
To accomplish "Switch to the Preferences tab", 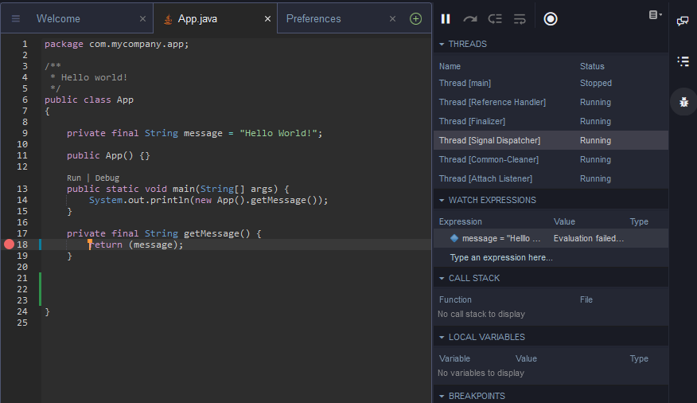I will (x=313, y=18).
